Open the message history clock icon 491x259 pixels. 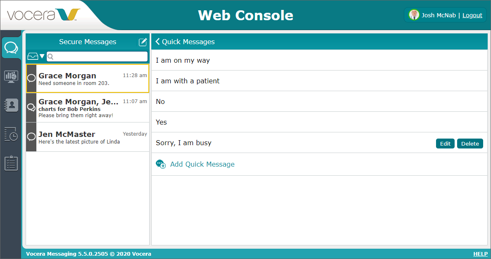point(11,134)
